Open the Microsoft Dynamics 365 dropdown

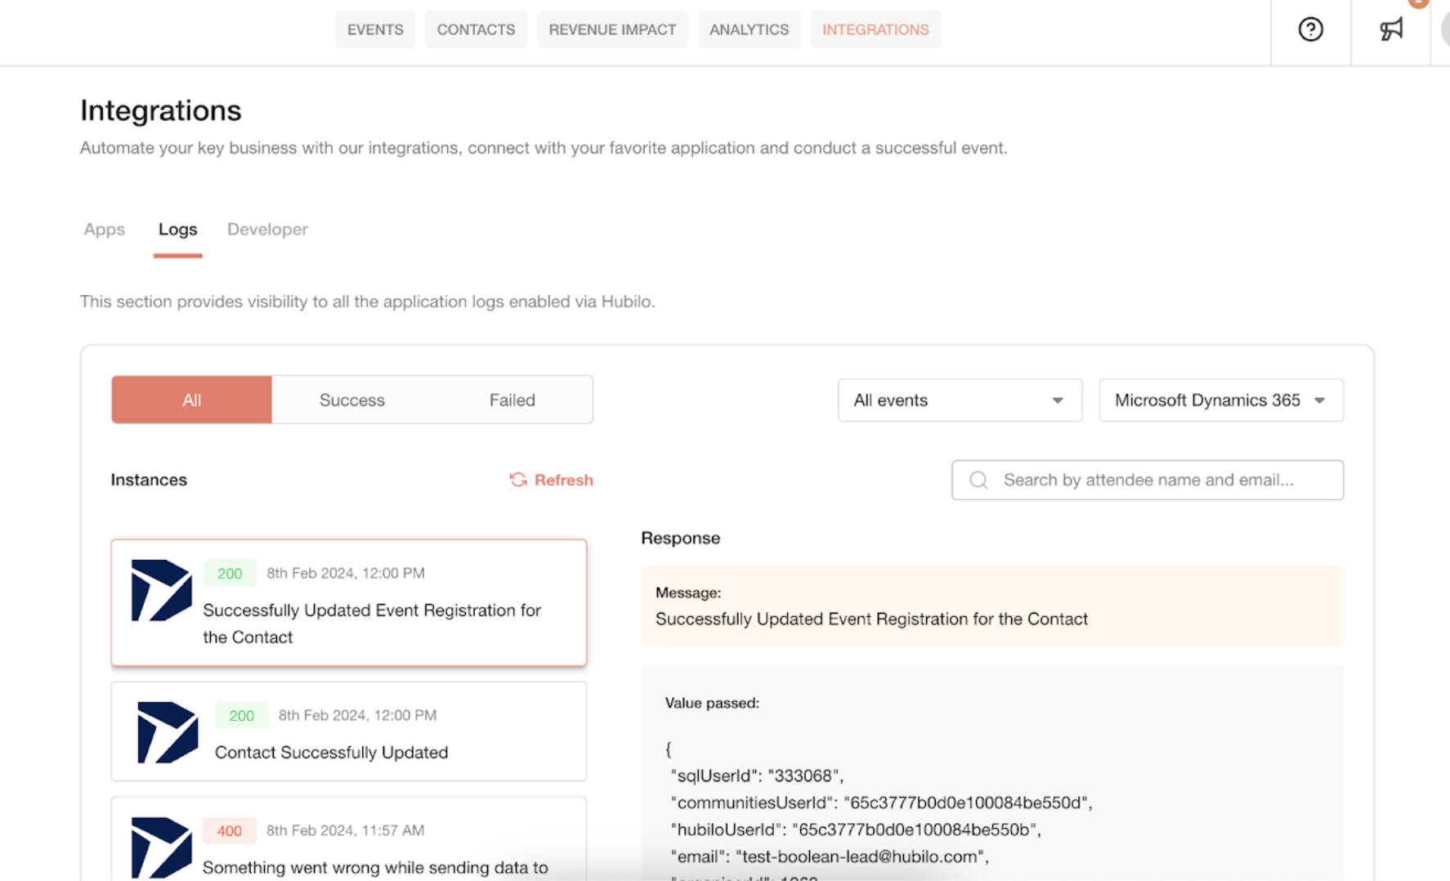(1221, 400)
